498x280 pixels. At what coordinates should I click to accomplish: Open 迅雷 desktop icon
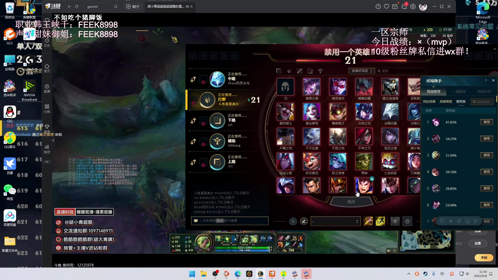coord(10,166)
